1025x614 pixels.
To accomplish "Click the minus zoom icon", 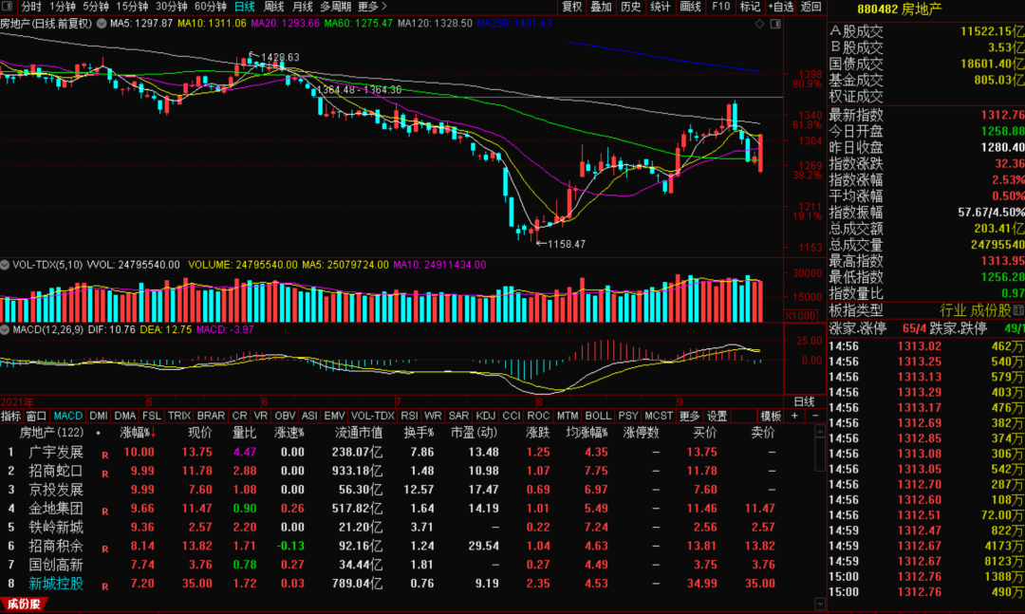I will 815,416.
